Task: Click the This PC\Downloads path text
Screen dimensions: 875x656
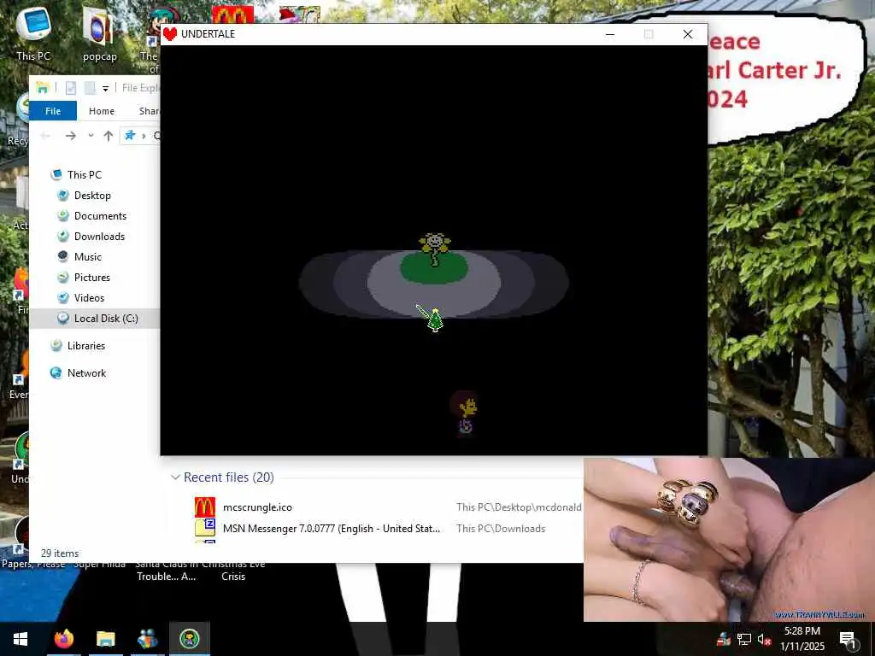Action: 501,528
